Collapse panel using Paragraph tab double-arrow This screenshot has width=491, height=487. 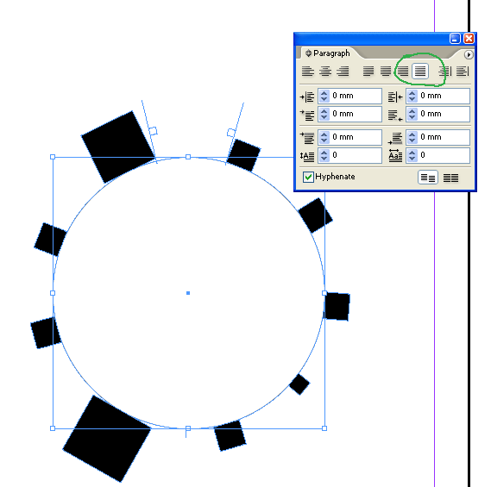(x=308, y=53)
